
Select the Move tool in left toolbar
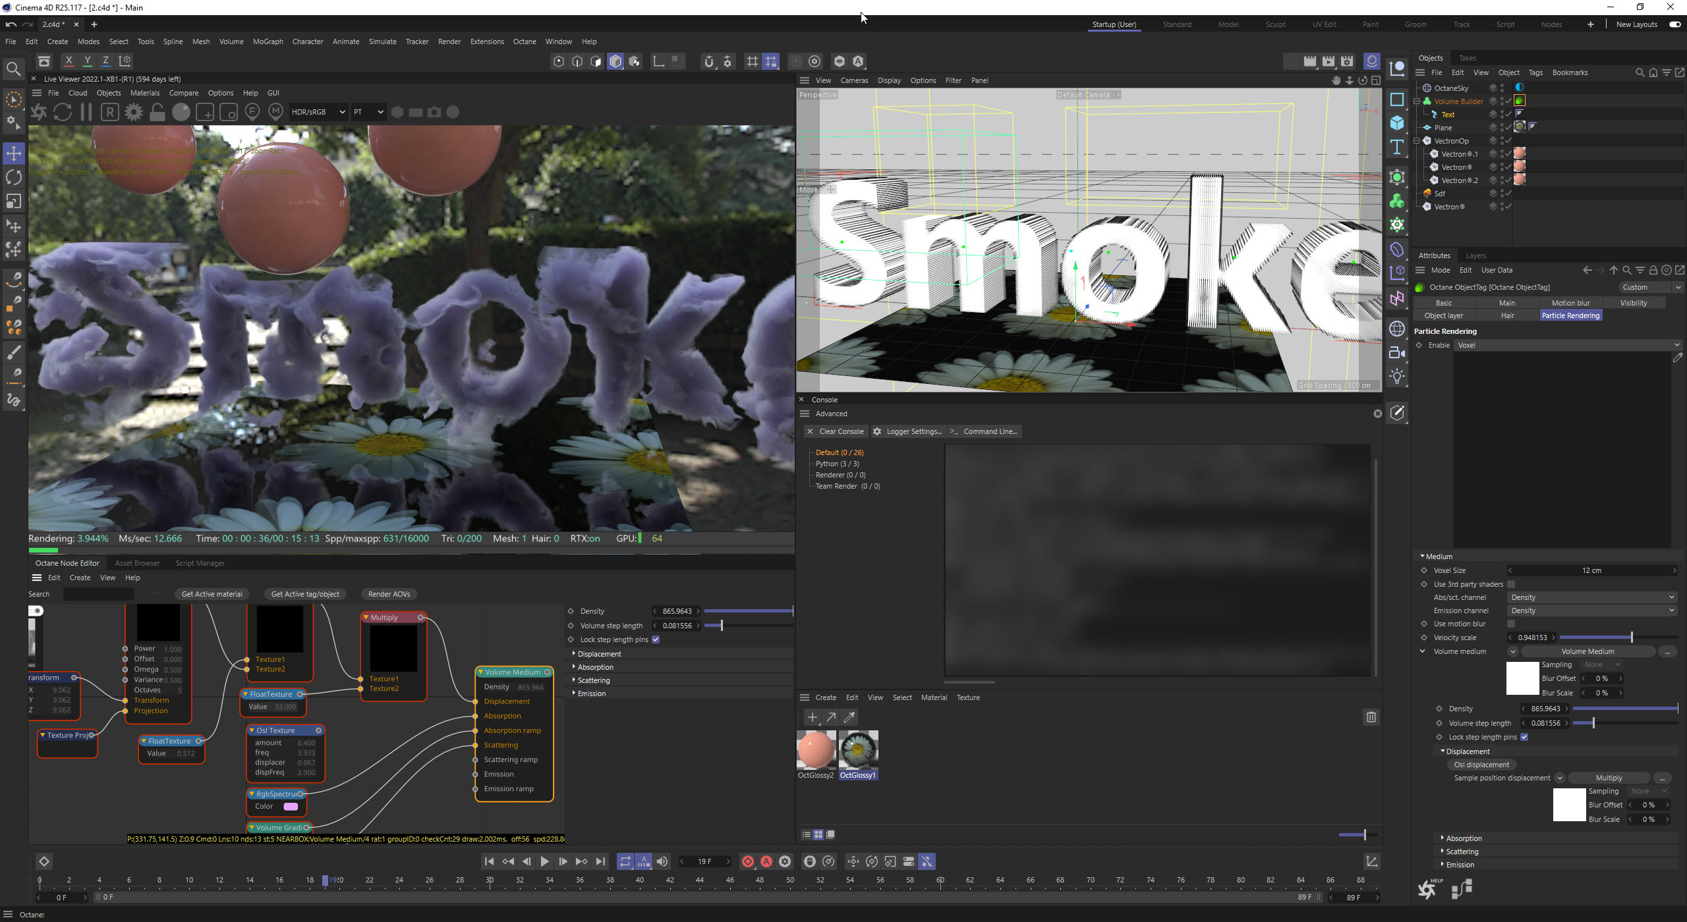click(14, 153)
